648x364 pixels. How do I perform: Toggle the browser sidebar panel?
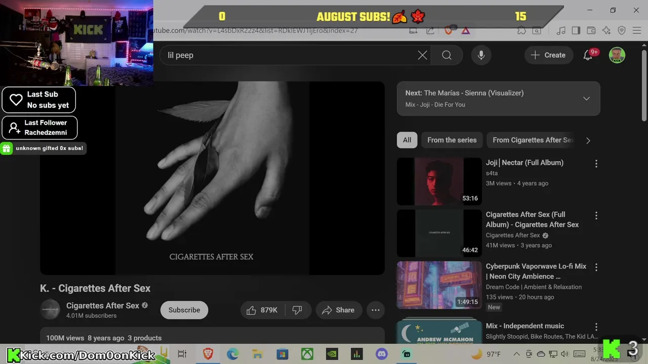tap(576, 30)
